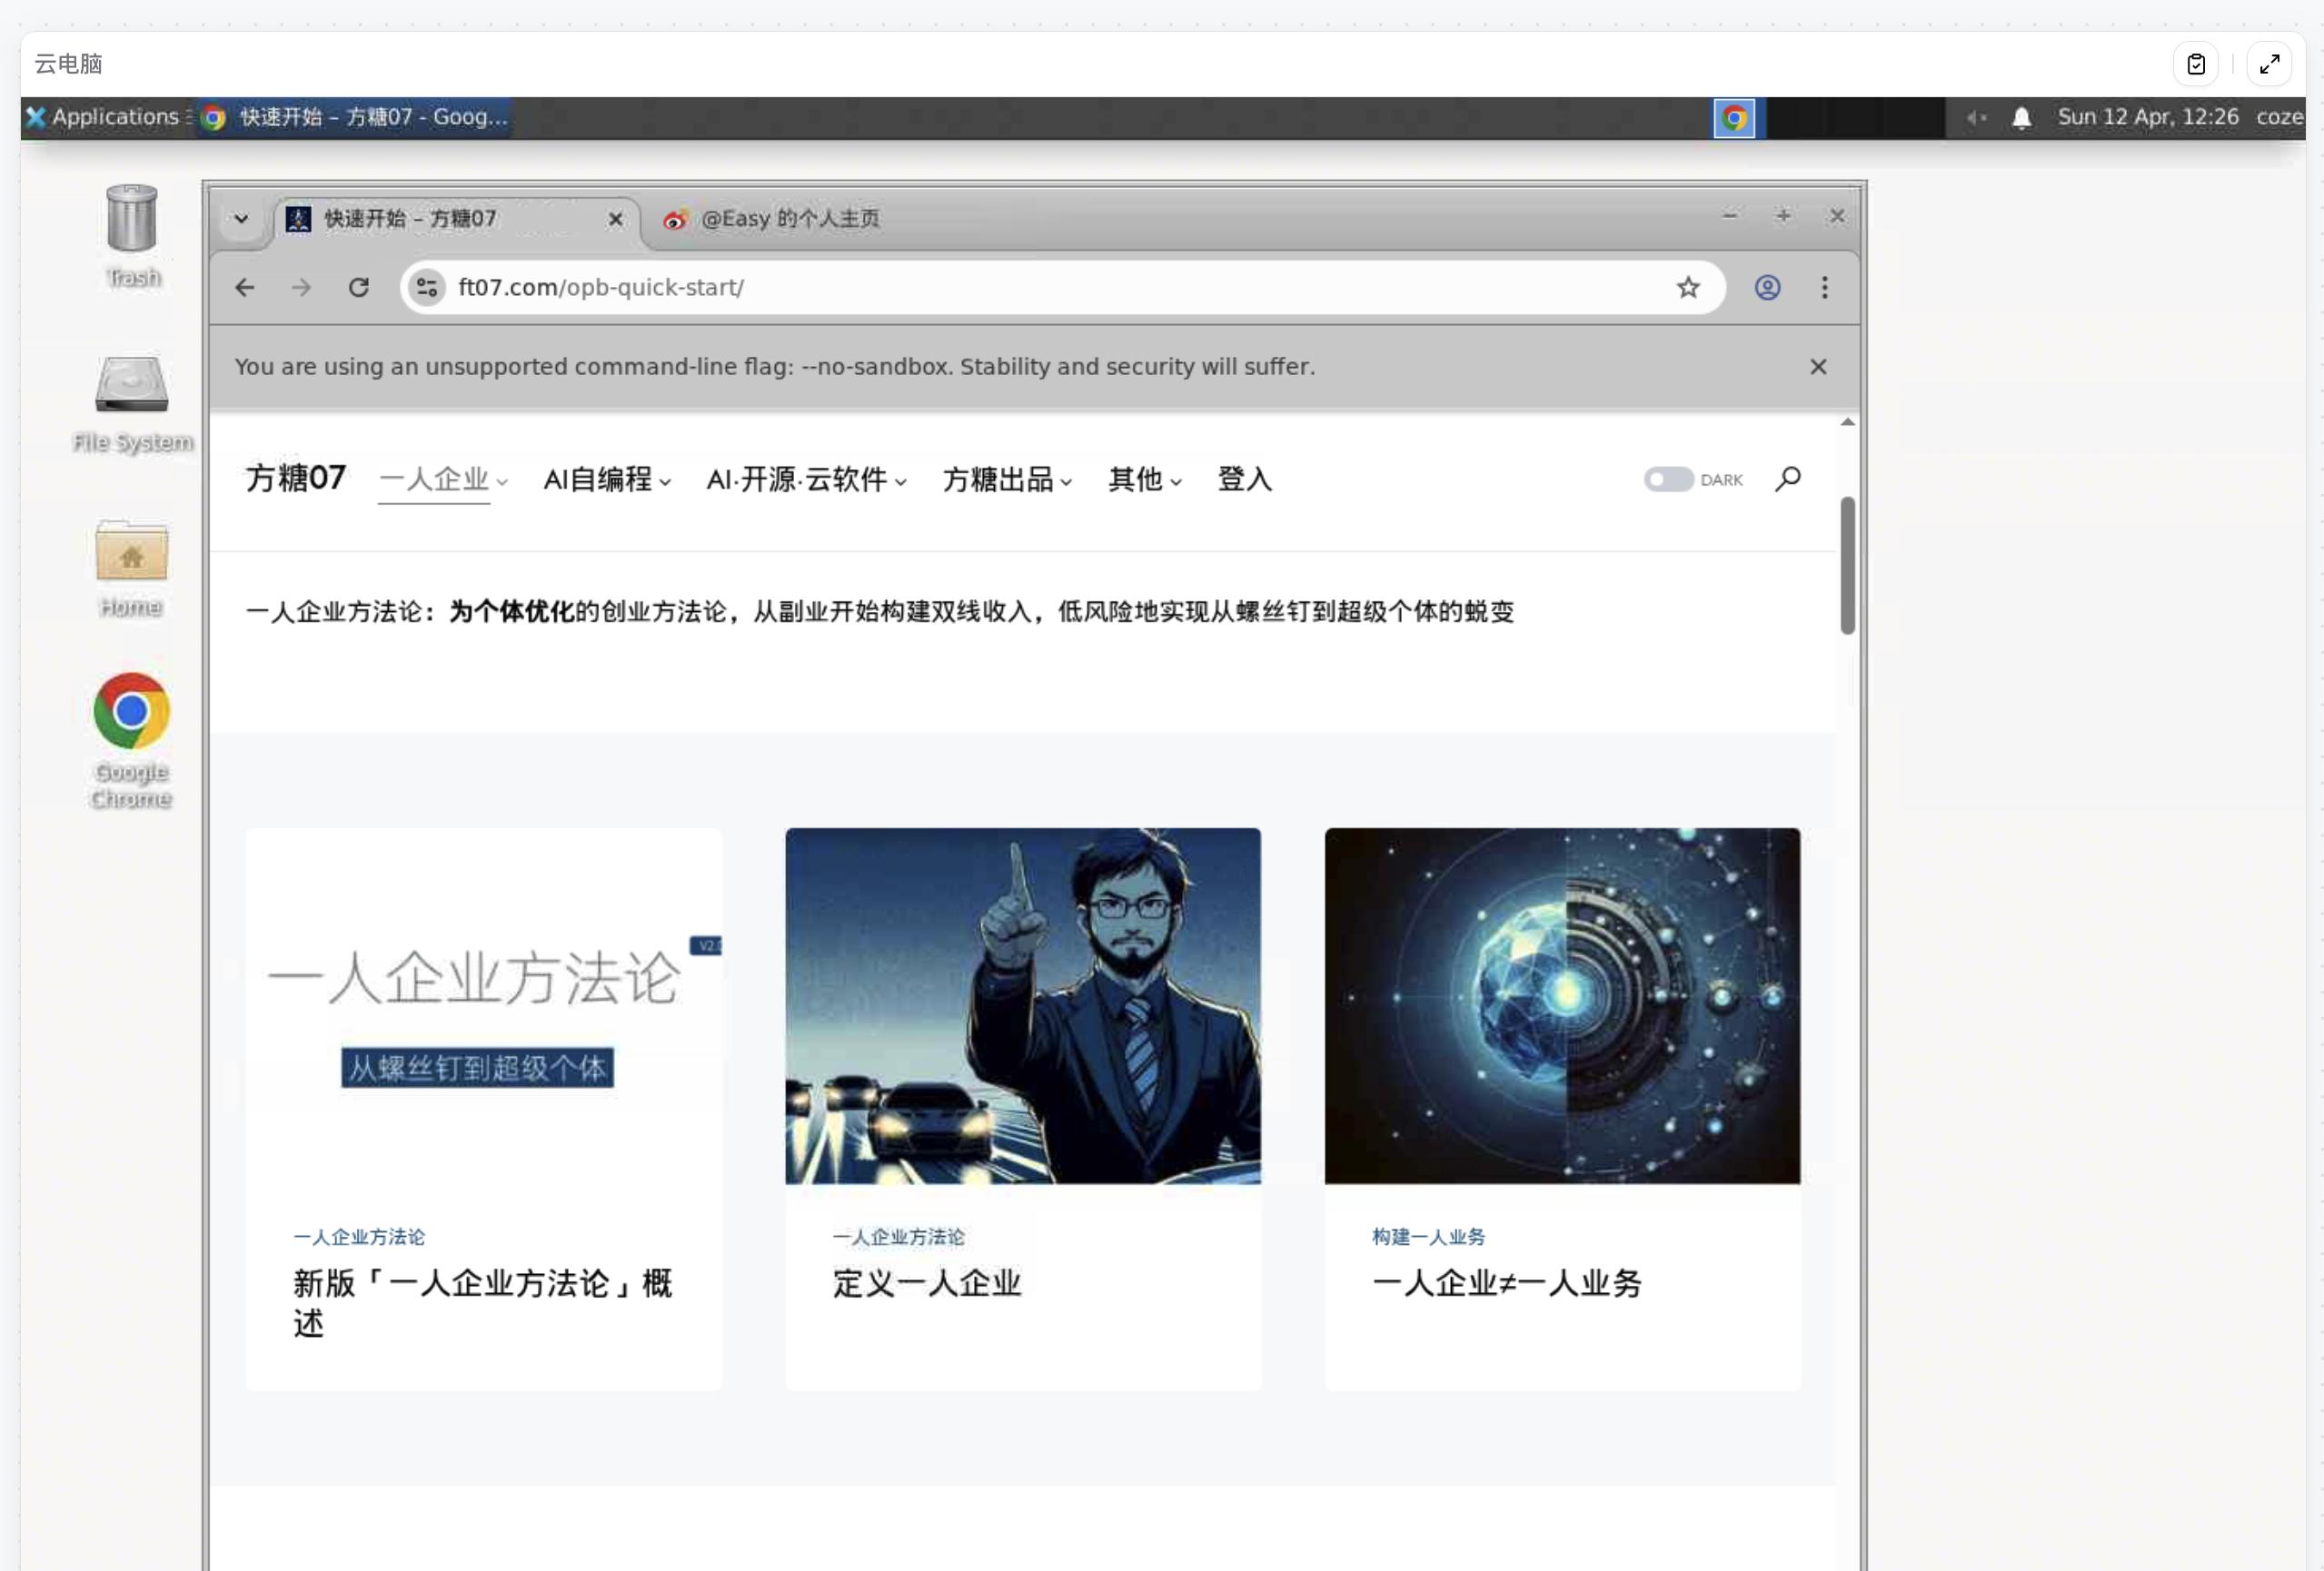Viewport: 2324px width, 1571px height.
Task: Click the back navigation arrow
Action: pyautogui.click(x=245, y=288)
